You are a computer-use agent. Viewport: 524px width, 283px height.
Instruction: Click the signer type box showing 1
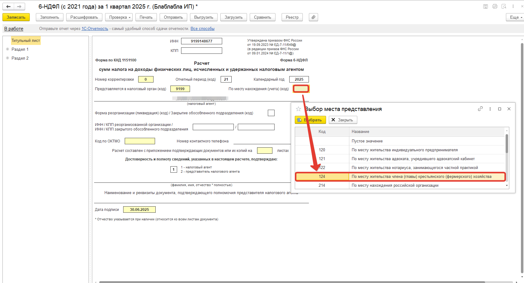tap(173, 170)
